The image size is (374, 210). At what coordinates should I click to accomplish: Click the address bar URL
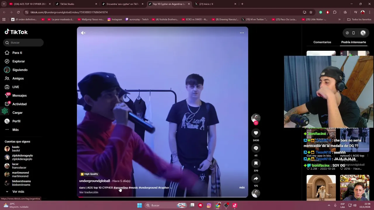coord(69,12)
